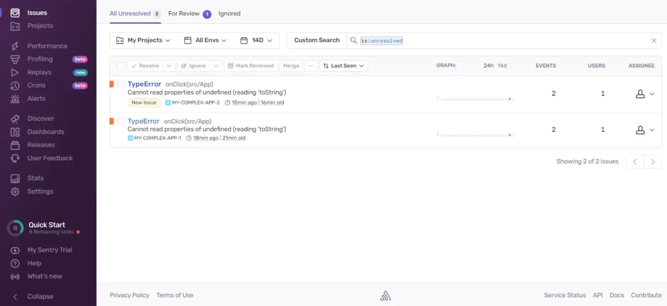Go to previous page of issues

click(635, 162)
